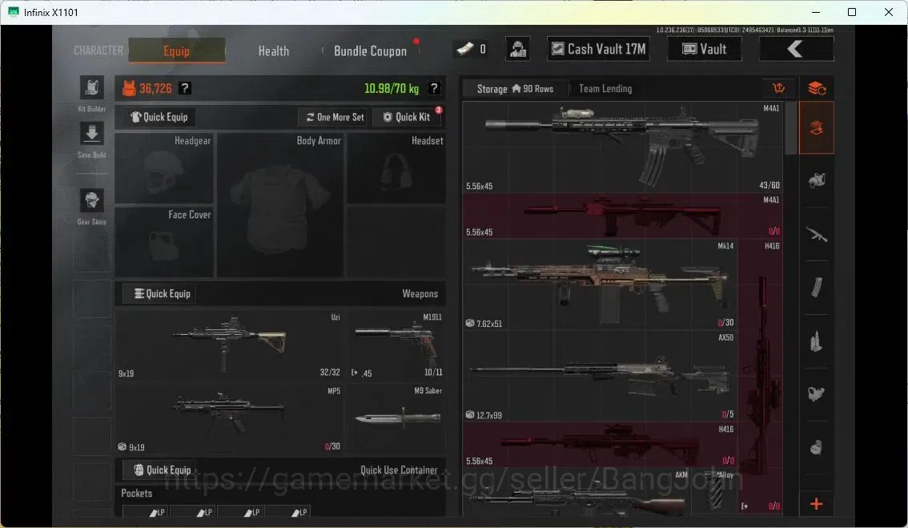Select the M4A1 with 43/60 ammo in storage
The image size is (908, 528).
click(x=622, y=147)
